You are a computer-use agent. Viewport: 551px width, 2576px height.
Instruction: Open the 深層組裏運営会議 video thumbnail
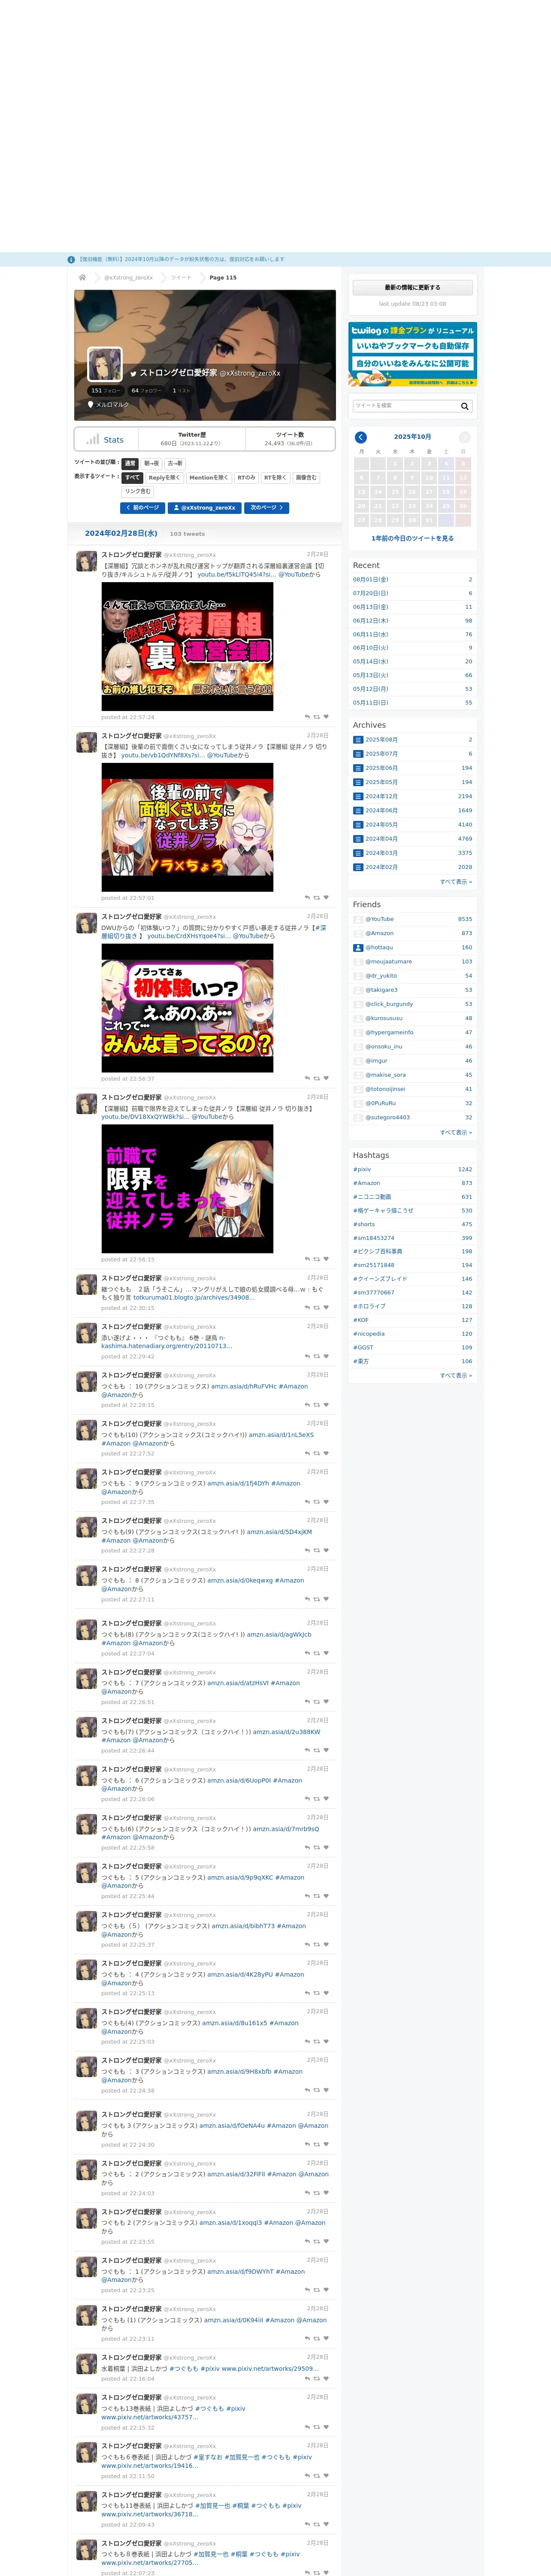coord(187,646)
